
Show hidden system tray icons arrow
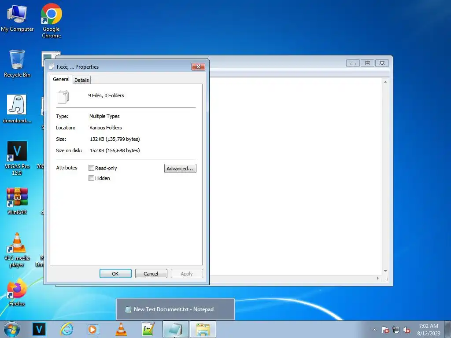[x=374, y=330]
